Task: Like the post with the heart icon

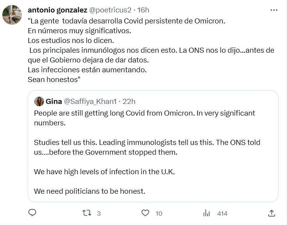Action: 145,213
